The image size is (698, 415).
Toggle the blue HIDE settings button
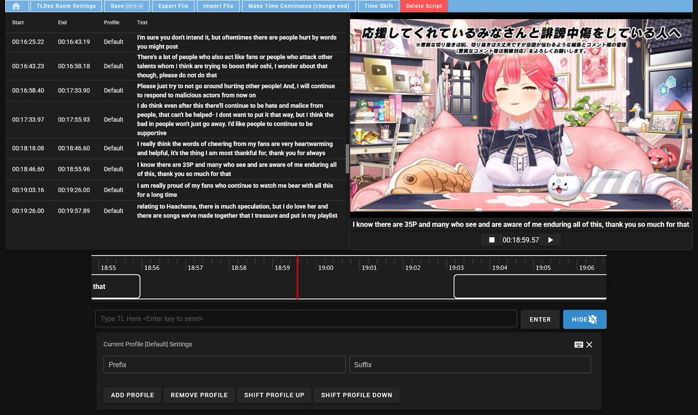point(585,319)
